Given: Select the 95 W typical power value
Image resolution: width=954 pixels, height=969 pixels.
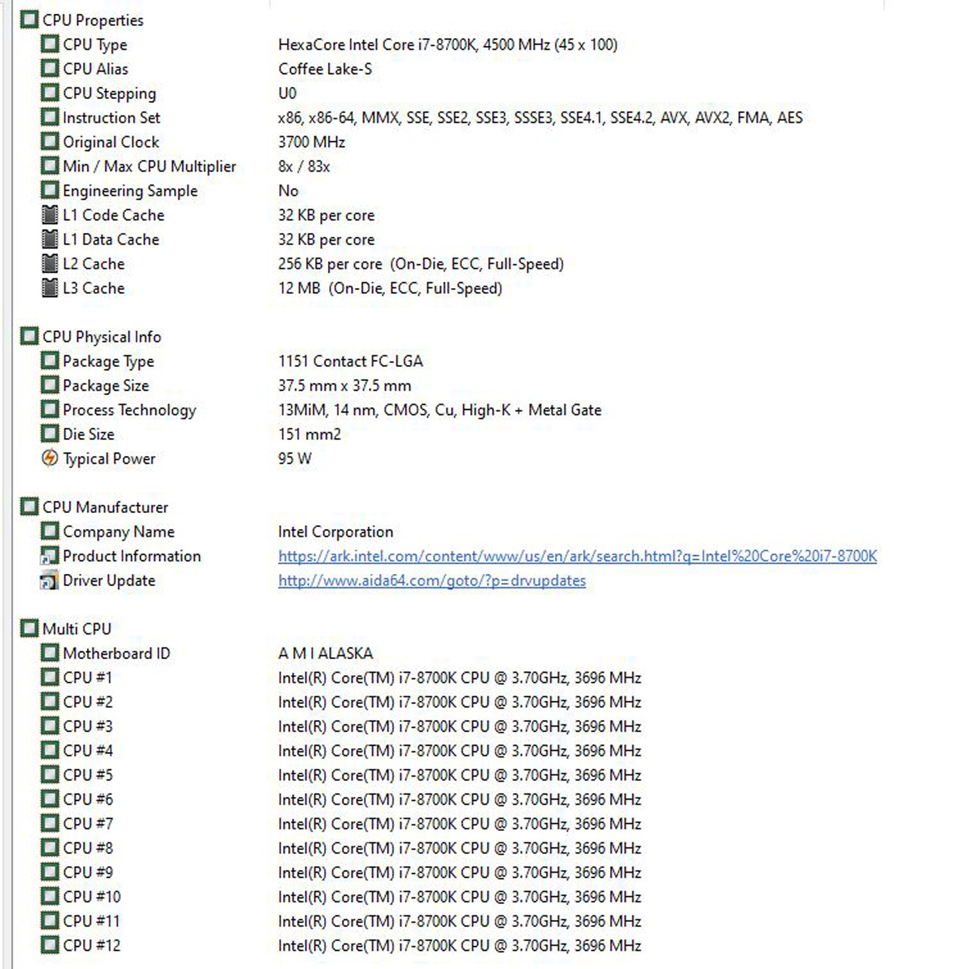Looking at the screenshot, I should point(295,459).
